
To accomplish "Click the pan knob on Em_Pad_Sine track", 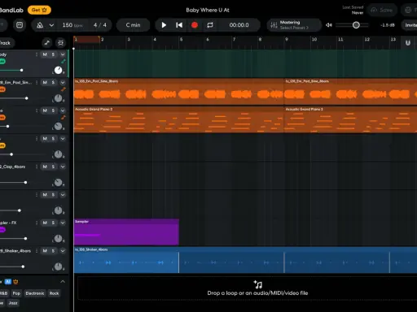I will tap(58, 98).
